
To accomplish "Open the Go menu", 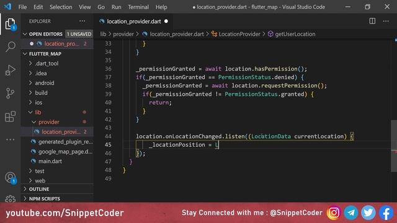I will [101, 7].
